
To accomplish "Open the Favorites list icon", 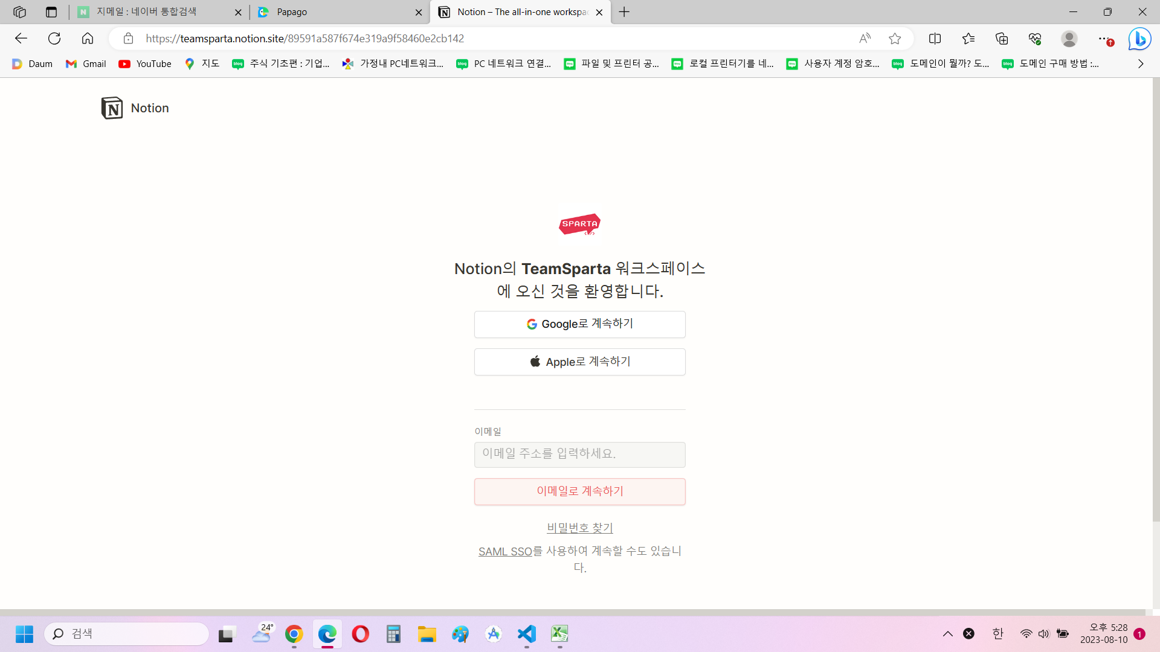I will pyautogui.click(x=968, y=39).
